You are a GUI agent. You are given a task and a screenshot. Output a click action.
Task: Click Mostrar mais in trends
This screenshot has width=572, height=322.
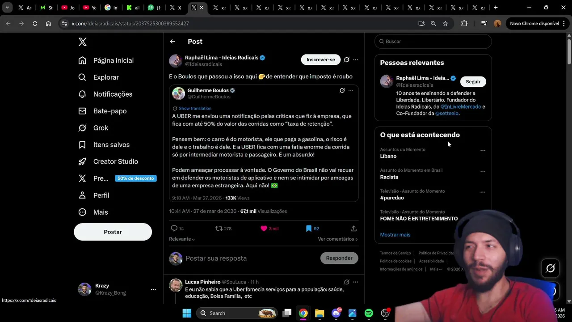tap(395, 235)
